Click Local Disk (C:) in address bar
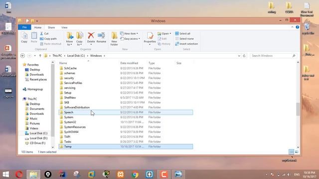 tap(76, 56)
